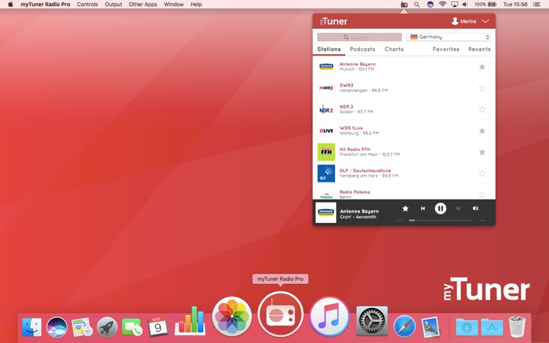Screen dimensions: 549x343
Task: Open myTuner Radio Pro from the Dock
Action: [280, 314]
